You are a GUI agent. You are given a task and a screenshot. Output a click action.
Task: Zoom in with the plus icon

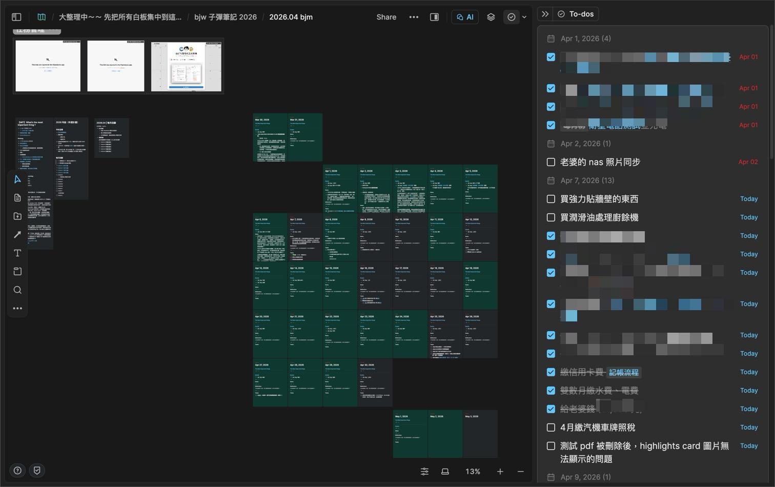(500, 472)
